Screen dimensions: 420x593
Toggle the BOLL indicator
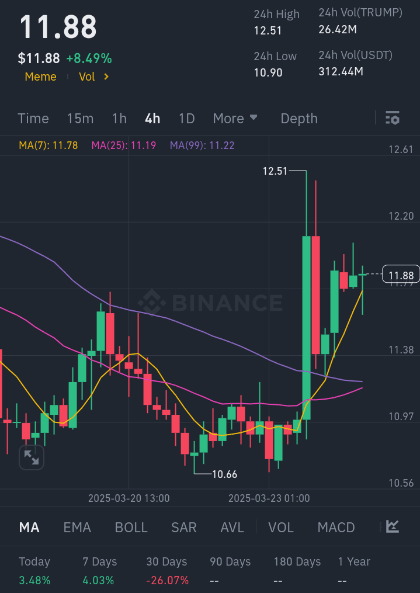(x=131, y=527)
